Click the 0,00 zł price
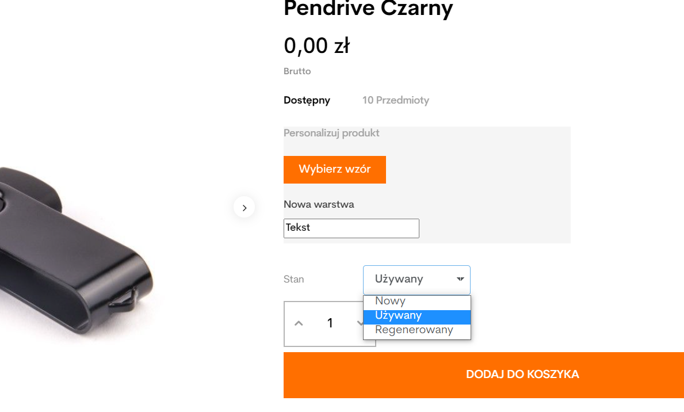Screen dimensions: 684x412 (x=316, y=46)
